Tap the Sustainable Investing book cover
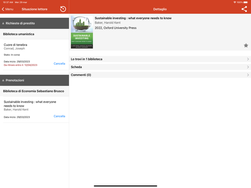The height and width of the screenshot is (188, 251). 82,32
